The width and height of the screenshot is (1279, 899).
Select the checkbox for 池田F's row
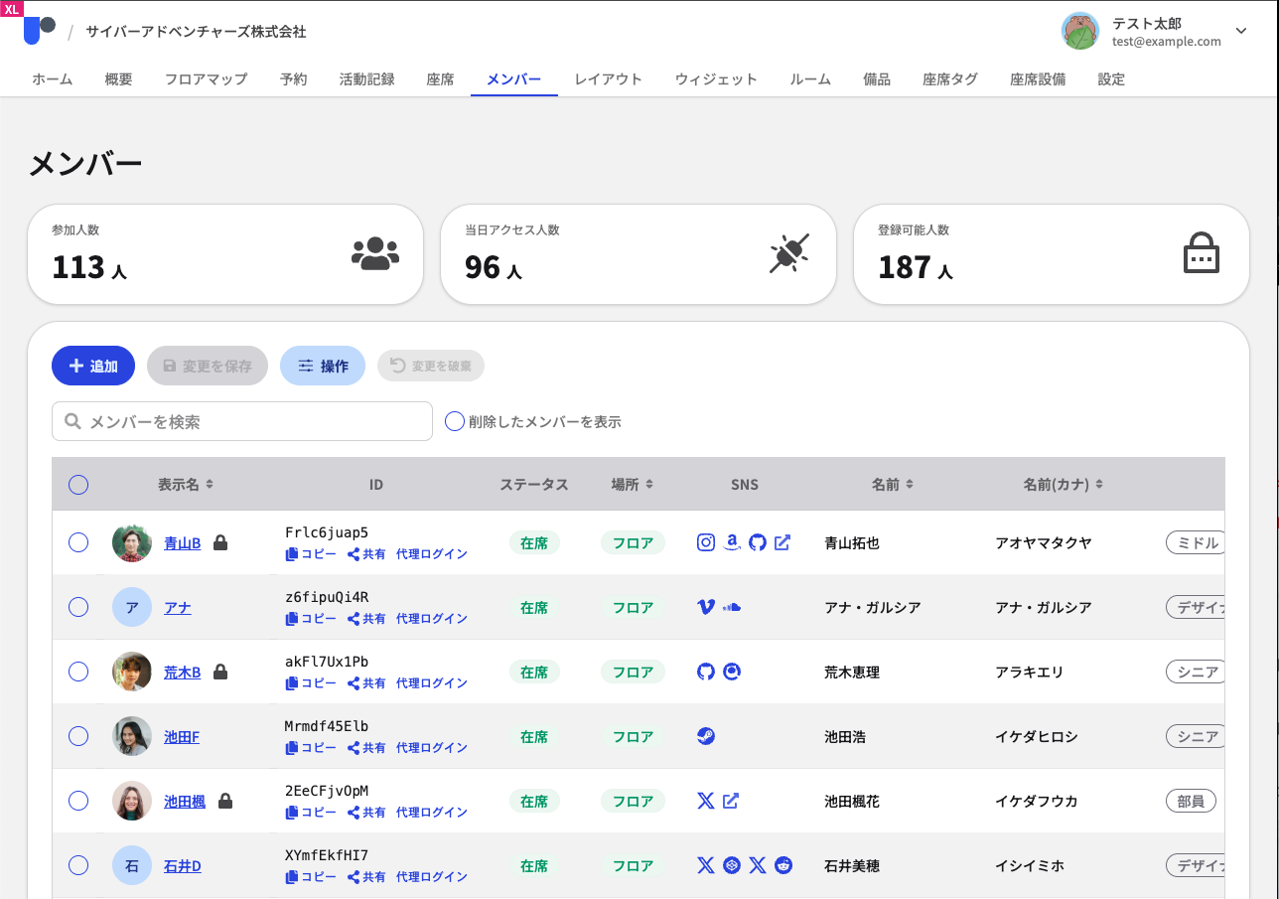pos(78,736)
